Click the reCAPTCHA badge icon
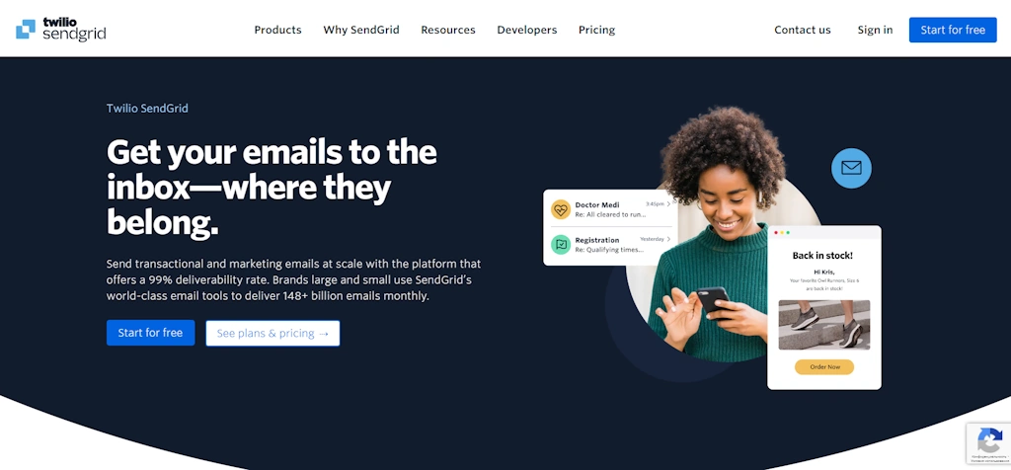The height and width of the screenshot is (470, 1011). click(989, 441)
